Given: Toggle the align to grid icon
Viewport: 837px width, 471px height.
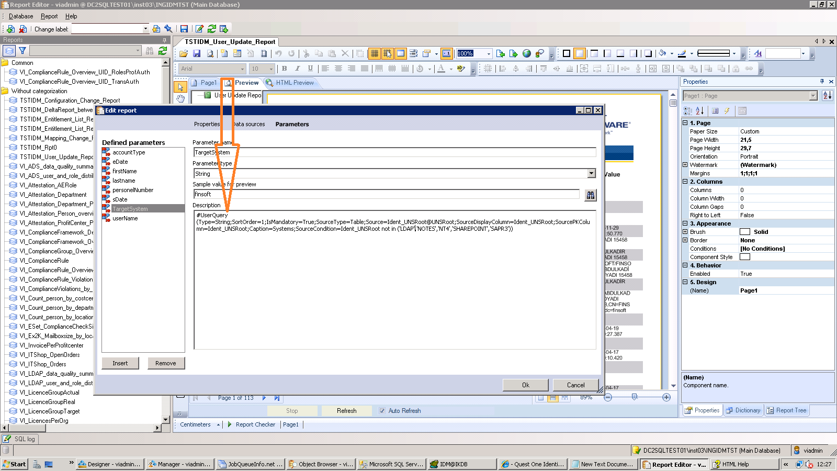Looking at the screenshot, I should click(388, 53).
